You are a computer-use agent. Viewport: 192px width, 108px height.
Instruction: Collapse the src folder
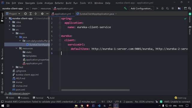coord(10,30)
